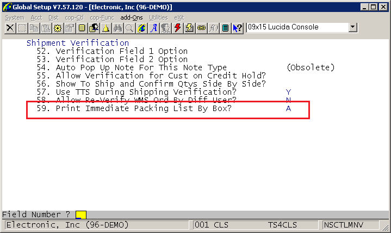Click the yellow gear settings icon

pos(58,28)
